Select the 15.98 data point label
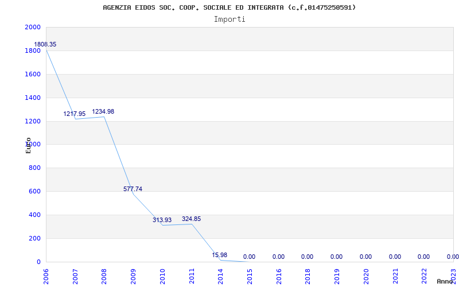 [x=220, y=255]
